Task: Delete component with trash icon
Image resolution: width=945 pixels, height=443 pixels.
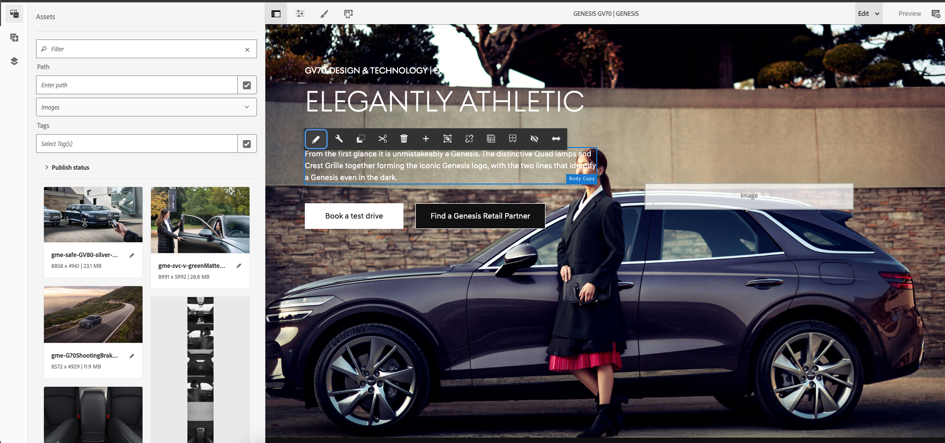Action: 404,139
